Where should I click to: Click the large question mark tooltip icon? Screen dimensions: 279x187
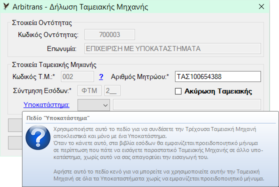click(38, 137)
